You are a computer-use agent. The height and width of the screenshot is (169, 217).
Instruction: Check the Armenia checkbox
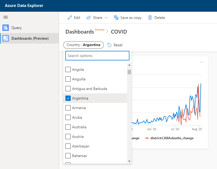tap(68, 108)
